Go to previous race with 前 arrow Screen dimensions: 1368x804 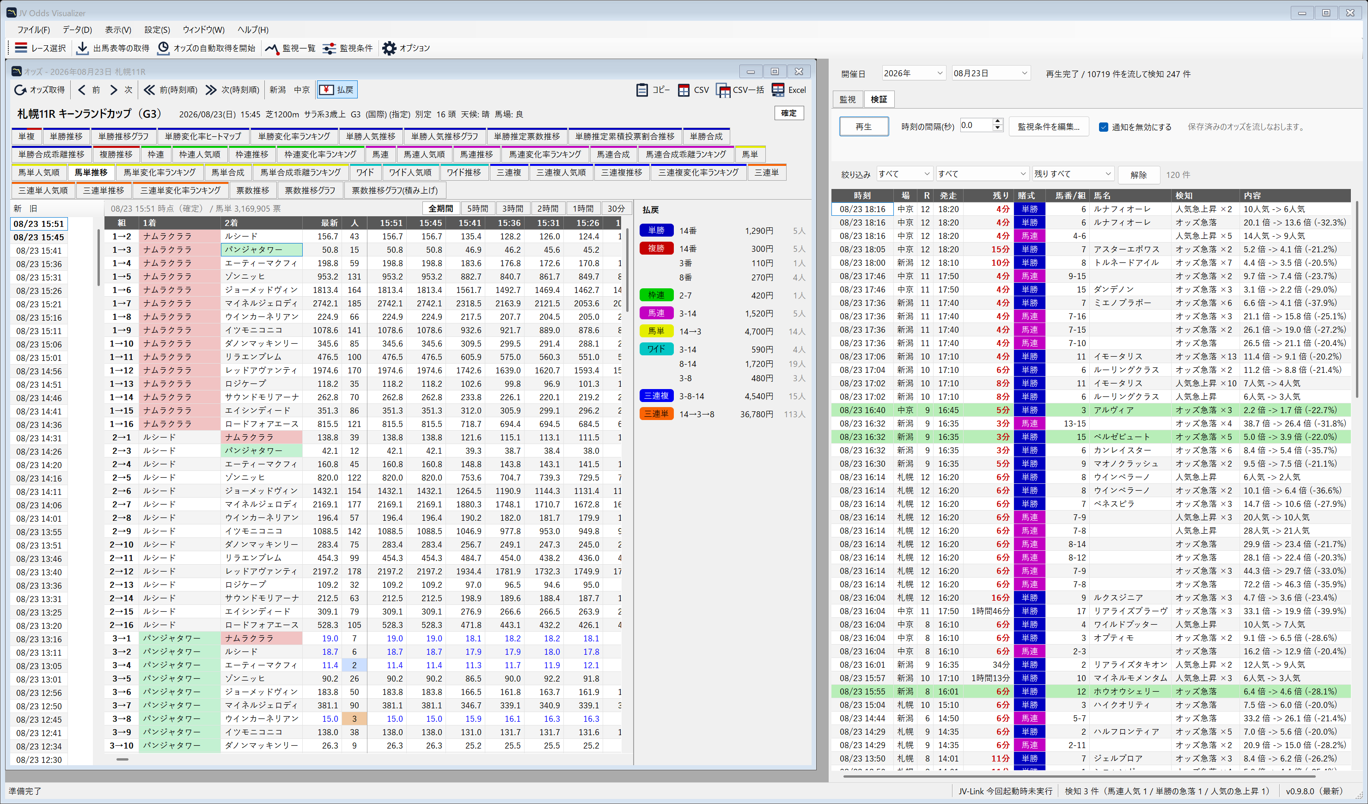coord(81,90)
